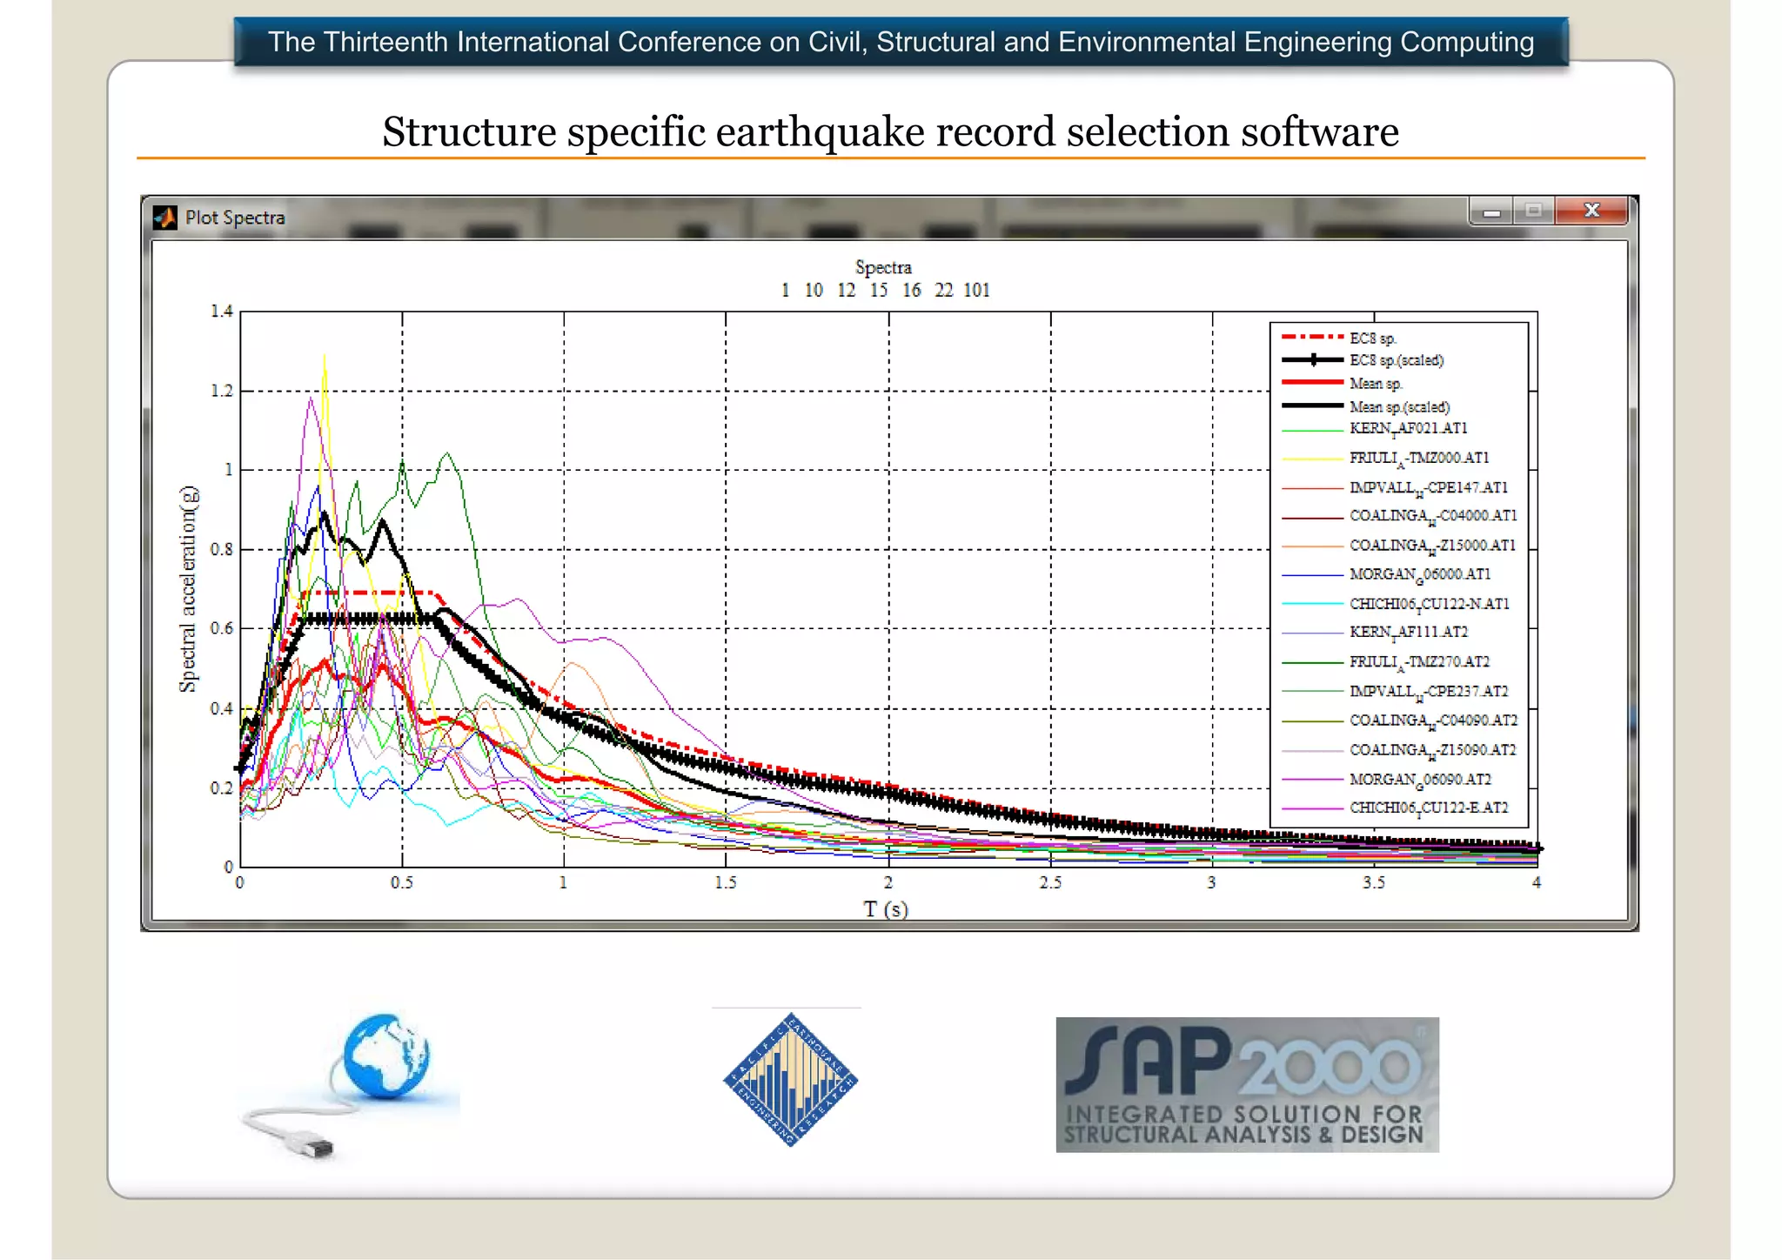This screenshot has height=1260, width=1782.
Task: Click the x-axis tick label '2.5'
Action: [x=1050, y=882]
